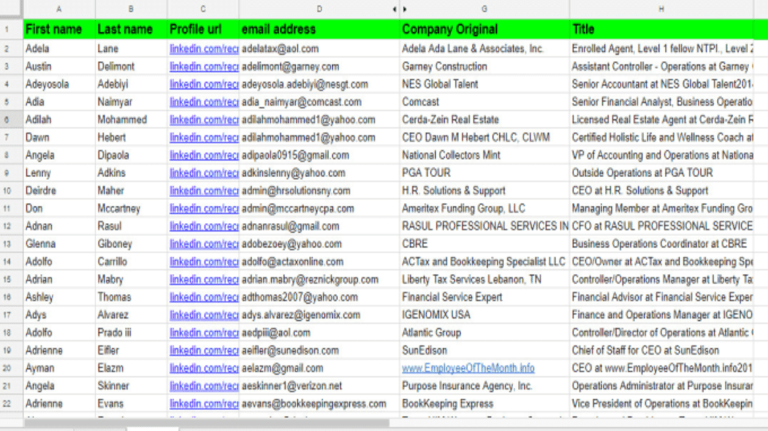Select the cell containing 'Skinner'

click(x=131, y=386)
